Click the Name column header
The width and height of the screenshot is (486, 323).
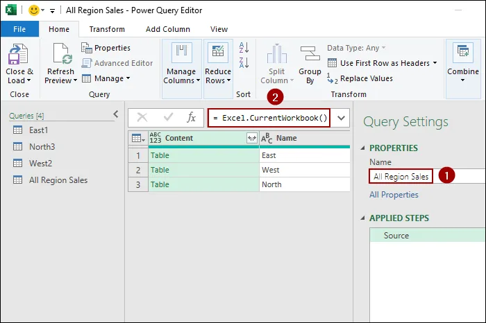pyautogui.click(x=305, y=139)
